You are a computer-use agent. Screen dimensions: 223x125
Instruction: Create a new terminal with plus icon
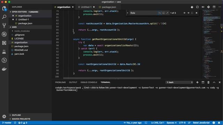(x=197, y=82)
